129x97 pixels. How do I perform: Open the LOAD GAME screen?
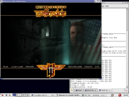(x=17, y=67)
